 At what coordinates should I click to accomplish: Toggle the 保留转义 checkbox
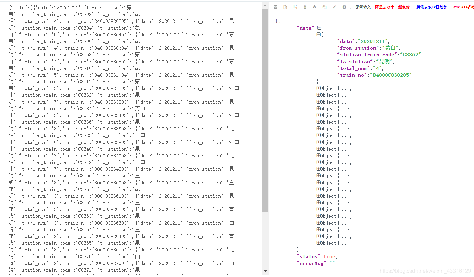[352, 7]
